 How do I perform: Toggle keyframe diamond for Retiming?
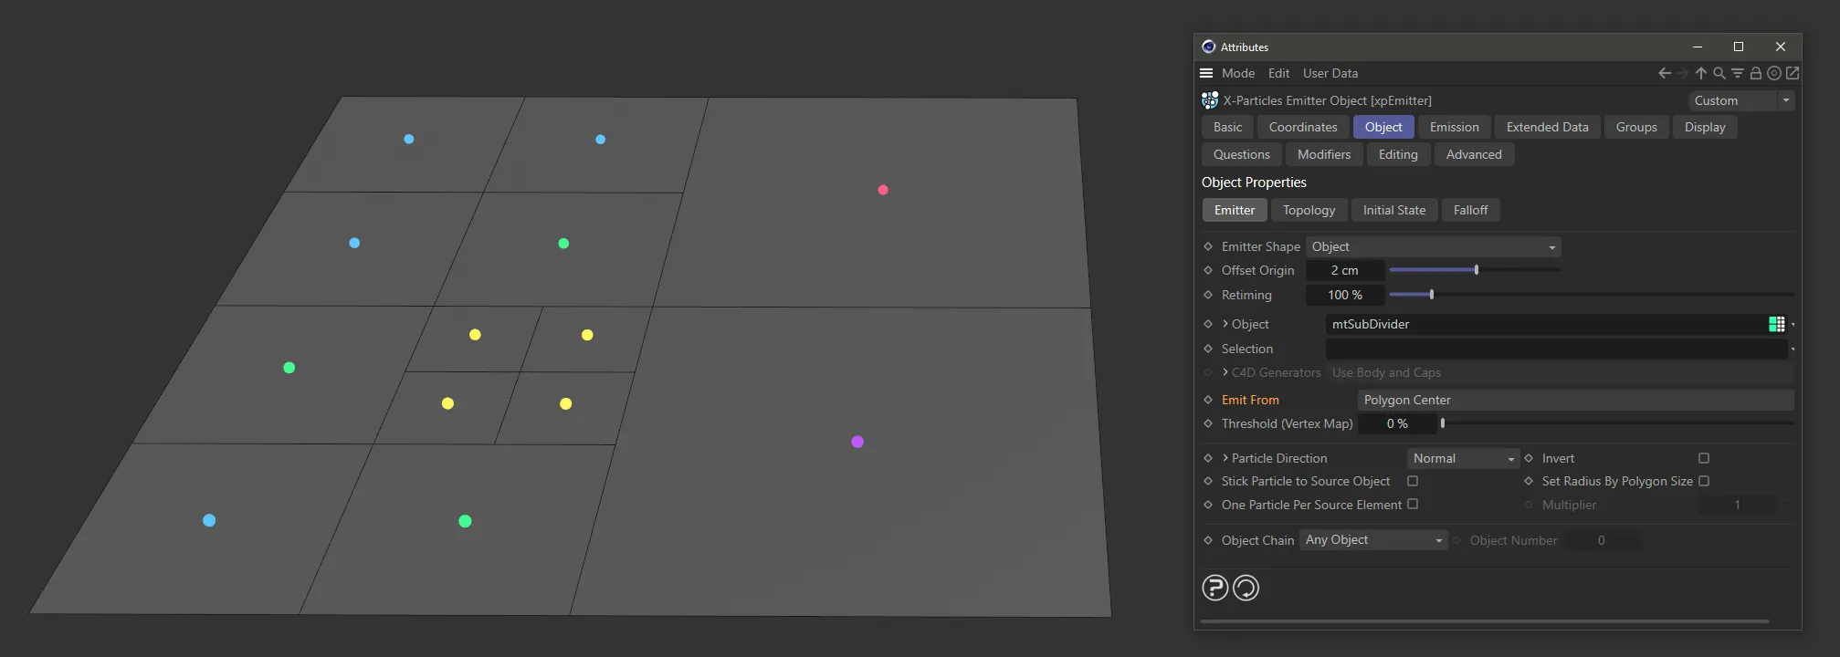tap(1208, 295)
